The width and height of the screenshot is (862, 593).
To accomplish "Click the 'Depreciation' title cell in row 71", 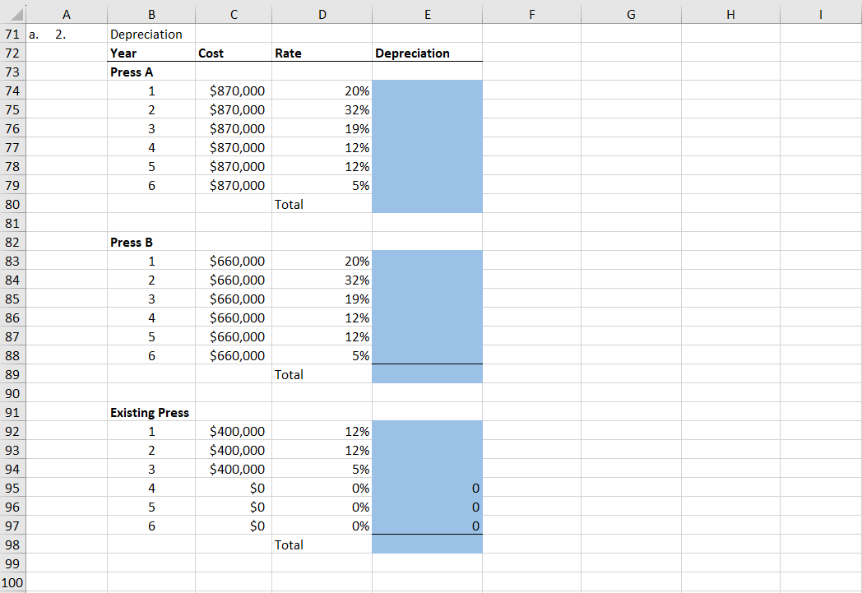I will (x=151, y=34).
